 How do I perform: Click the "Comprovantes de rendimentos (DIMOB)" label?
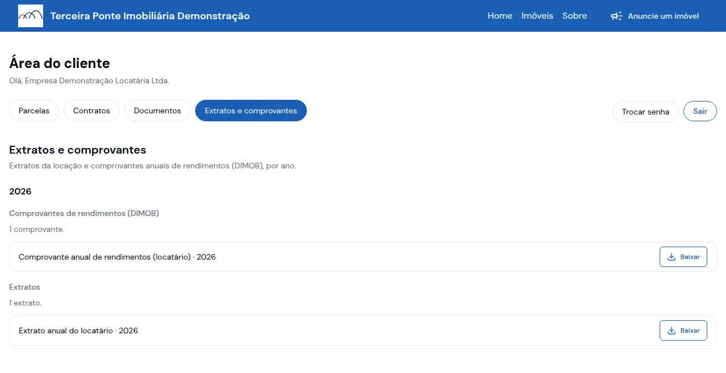84,213
